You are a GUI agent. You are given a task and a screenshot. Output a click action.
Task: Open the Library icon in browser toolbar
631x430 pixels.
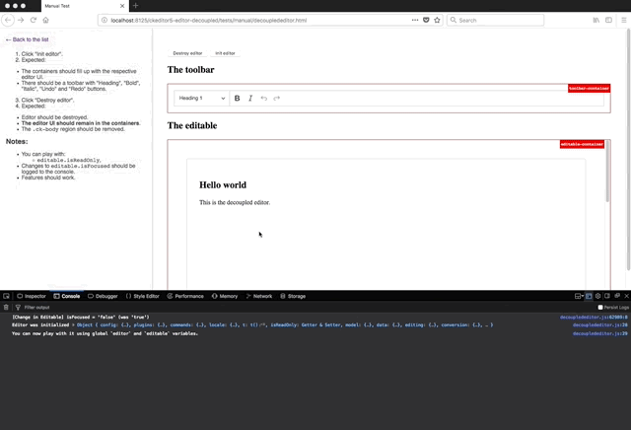click(x=596, y=20)
